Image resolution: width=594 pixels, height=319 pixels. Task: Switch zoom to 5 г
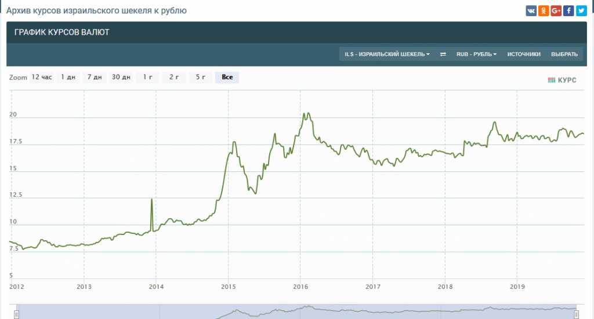[200, 77]
